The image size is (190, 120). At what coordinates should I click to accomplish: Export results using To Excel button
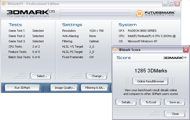(x=151, y=102)
